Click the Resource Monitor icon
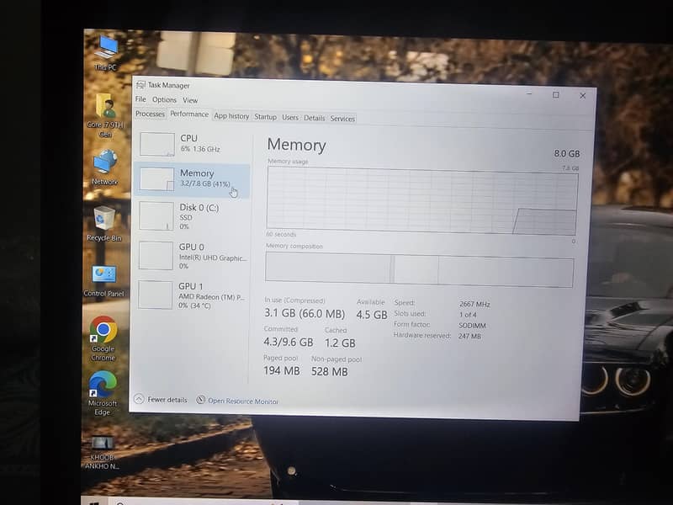Image resolution: width=673 pixels, height=505 pixels. pyautogui.click(x=200, y=400)
